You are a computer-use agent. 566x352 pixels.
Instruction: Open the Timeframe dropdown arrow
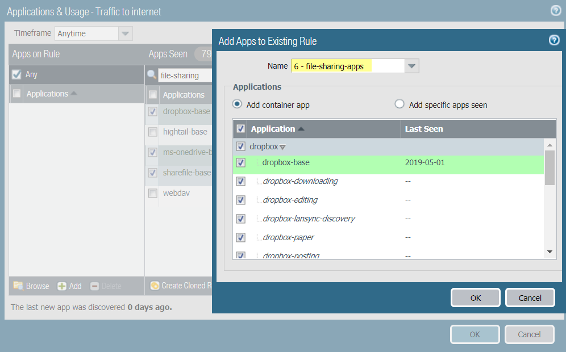point(125,33)
